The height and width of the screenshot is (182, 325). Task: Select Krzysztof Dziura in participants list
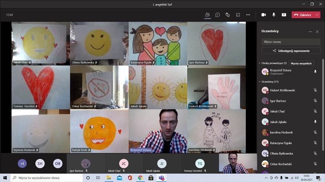click(290, 72)
